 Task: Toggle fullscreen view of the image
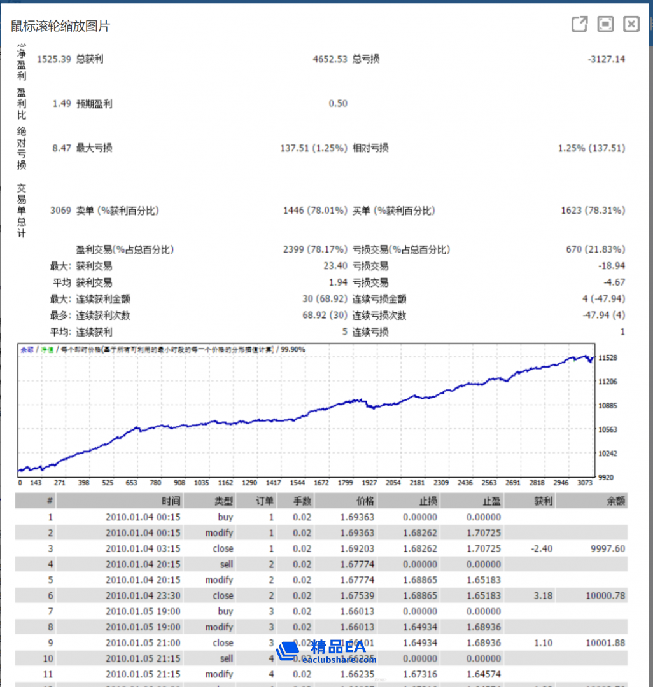coord(605,24)
